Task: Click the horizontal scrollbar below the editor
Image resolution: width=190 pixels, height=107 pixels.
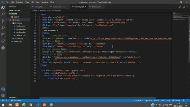Action: pos(98,98)
